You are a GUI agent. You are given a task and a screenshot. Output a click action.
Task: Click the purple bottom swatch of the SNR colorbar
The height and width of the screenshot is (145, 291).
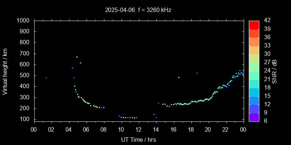(x=254, y=117)
